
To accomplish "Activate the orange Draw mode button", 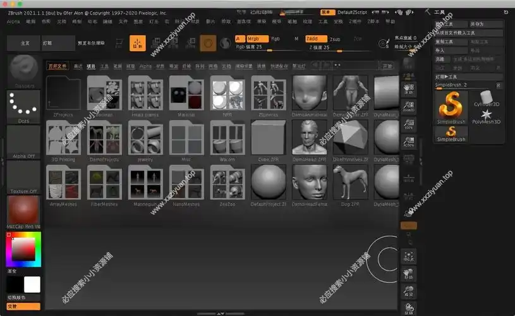I will pos(137,43).
